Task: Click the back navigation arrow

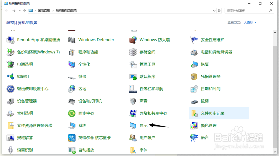Action: tap(7, 11)
